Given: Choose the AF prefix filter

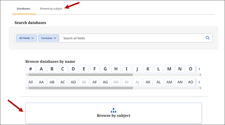Looking at the screenshot, I should point(94,82).
